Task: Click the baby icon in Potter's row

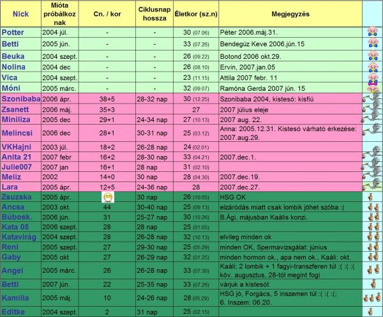Action: (x=372, y=31)
